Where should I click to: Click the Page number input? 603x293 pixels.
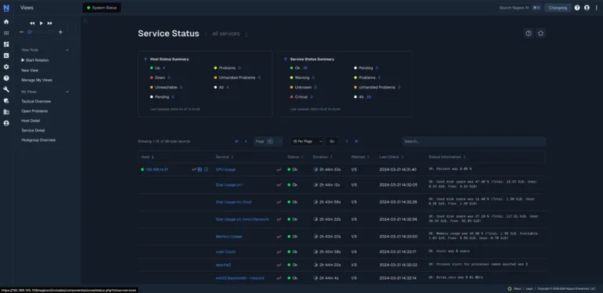coord(270,142)
